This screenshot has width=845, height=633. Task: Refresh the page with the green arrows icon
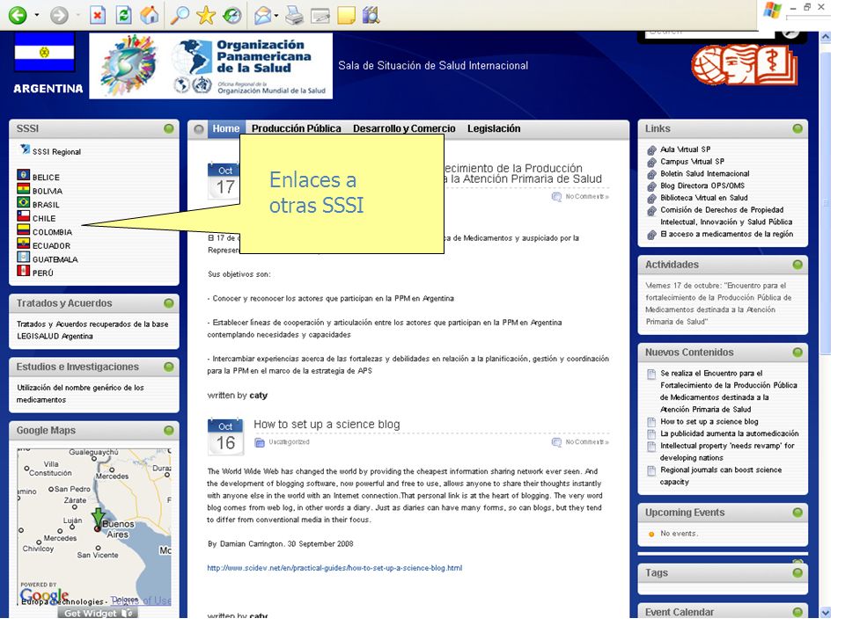pos(124,15)
